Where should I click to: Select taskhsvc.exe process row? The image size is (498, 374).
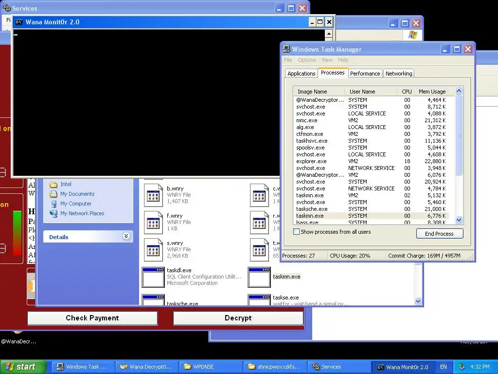[371, 141]
